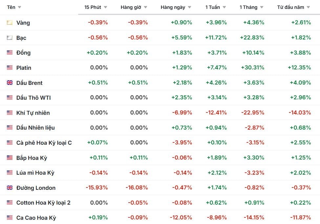
Task: Click the UK flag icon beside Dầu Brent
Action: click(10, 83)
